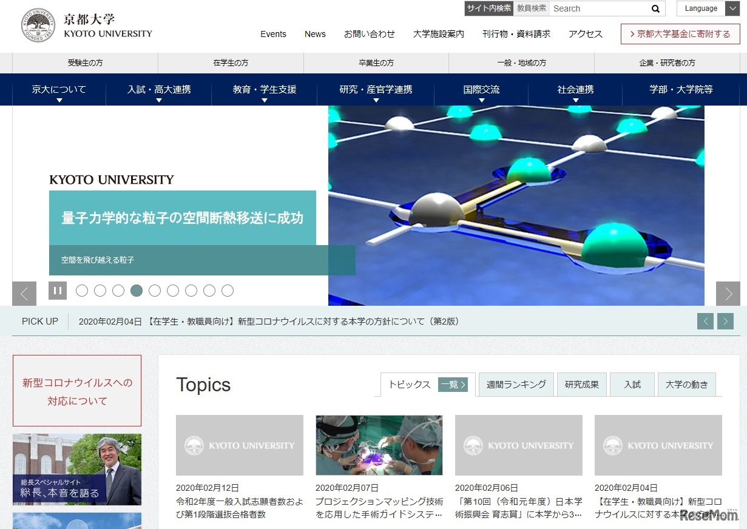Viewport: 747px width, 529px height.
Task: Switch to the 週間ランキング tab
Action: (515, 384)
